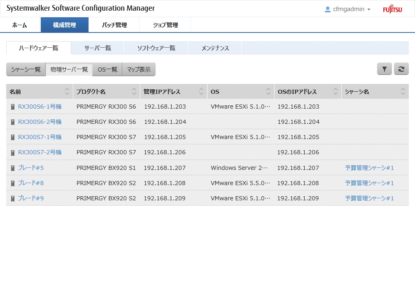Sort table by 名前 column arrows
The width and height of the screenshot is (415, 290).
click(67, 92)
